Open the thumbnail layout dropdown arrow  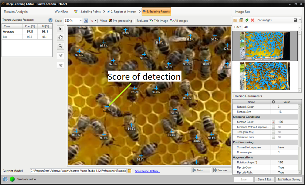pyautogui.click(x=300, y=20)
